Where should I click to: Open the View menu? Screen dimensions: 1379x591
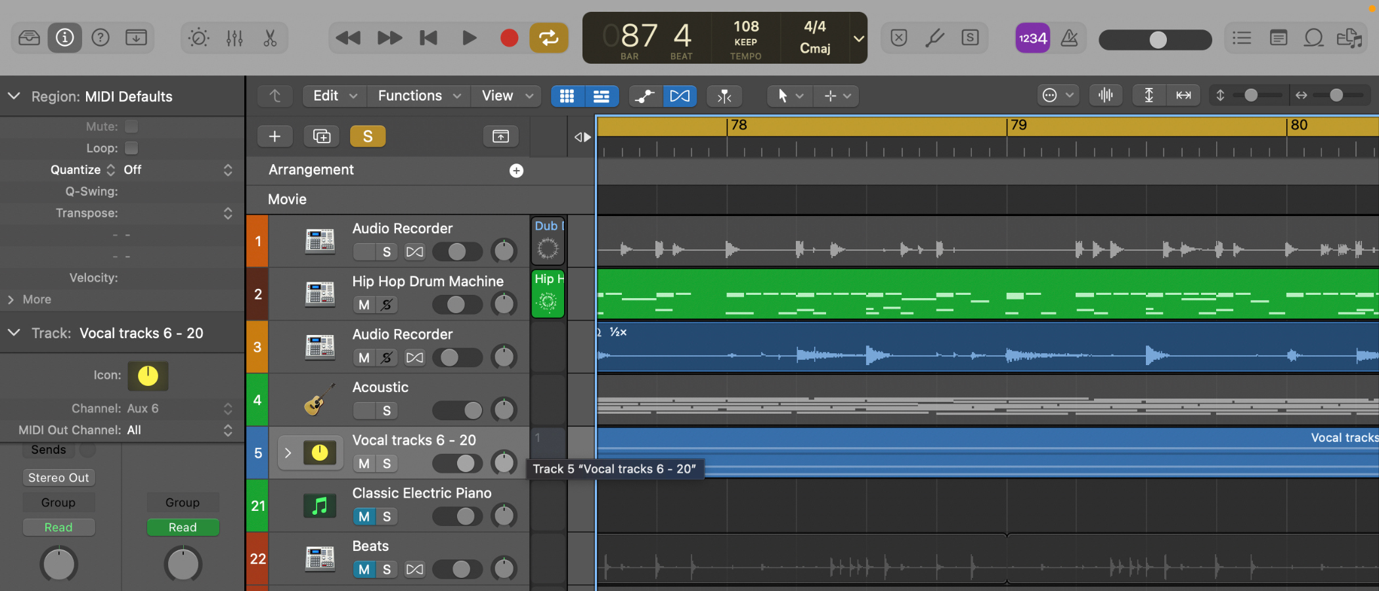(x=507, y=96)
